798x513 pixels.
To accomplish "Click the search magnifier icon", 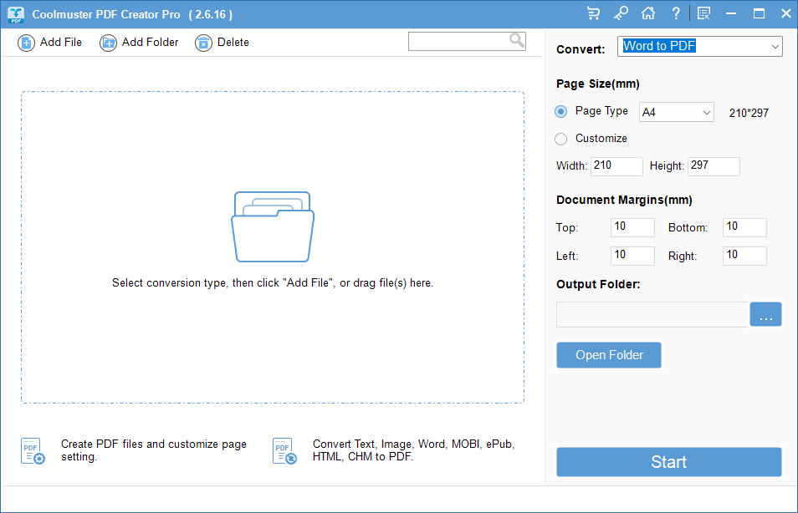I will point(517,40).
